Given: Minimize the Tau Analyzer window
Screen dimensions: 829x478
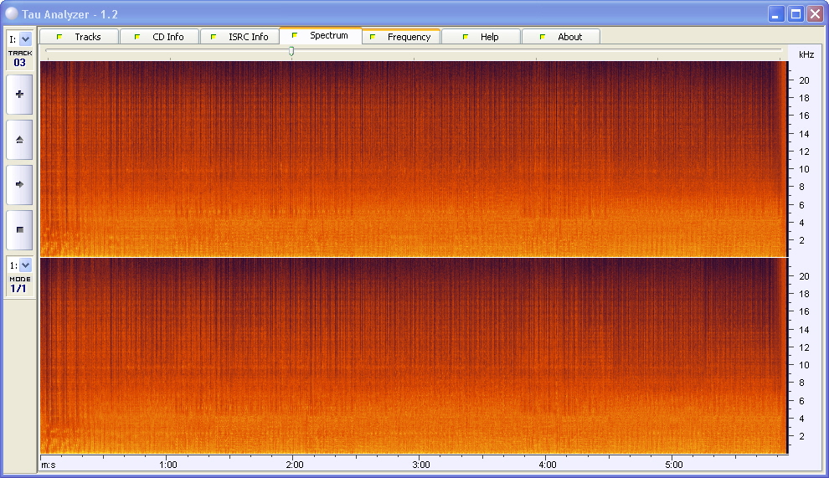Looking at the screenshot, I should click(x=777, y=13).
